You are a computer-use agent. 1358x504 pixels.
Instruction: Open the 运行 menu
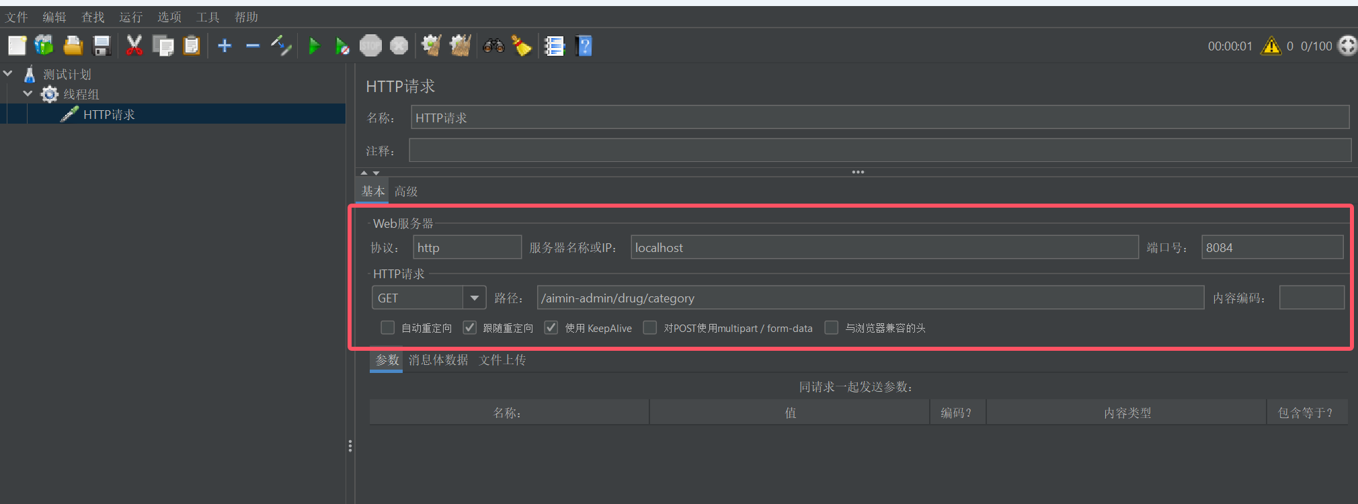pos(130,17)
